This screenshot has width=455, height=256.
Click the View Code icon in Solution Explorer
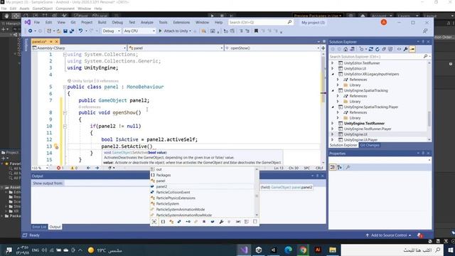399,49
